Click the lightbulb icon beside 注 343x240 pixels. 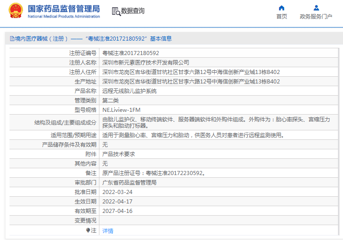click(88, 231)
